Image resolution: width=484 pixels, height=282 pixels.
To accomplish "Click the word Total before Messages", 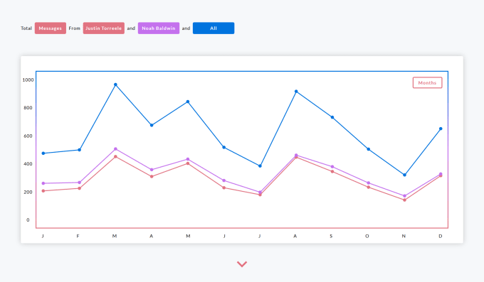I will [26, 28].
